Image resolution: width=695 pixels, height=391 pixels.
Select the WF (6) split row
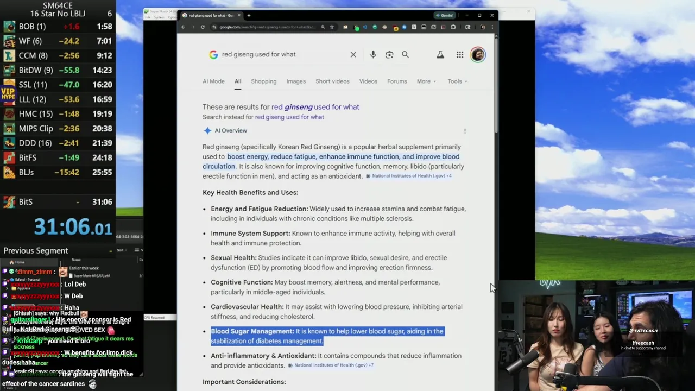click(58, 41)
